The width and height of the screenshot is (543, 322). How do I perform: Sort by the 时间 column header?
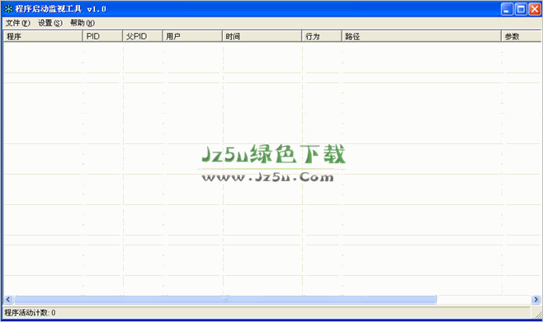[x=262, y=36]
